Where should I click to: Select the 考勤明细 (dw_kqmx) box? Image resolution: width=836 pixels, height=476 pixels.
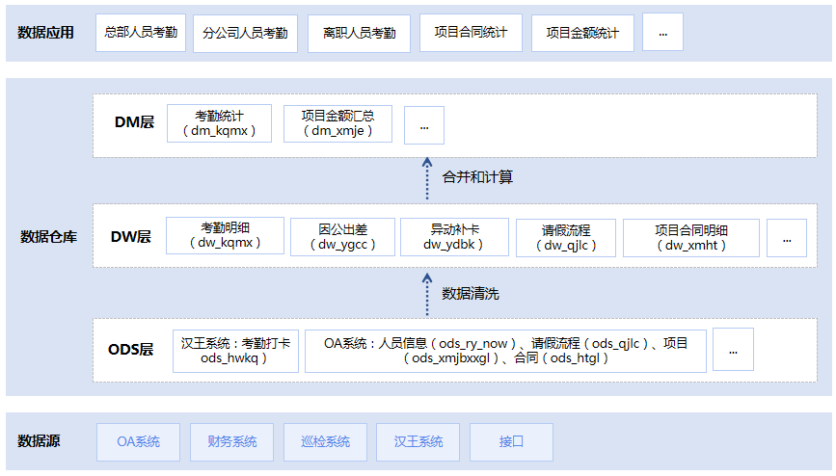(226, 236)
